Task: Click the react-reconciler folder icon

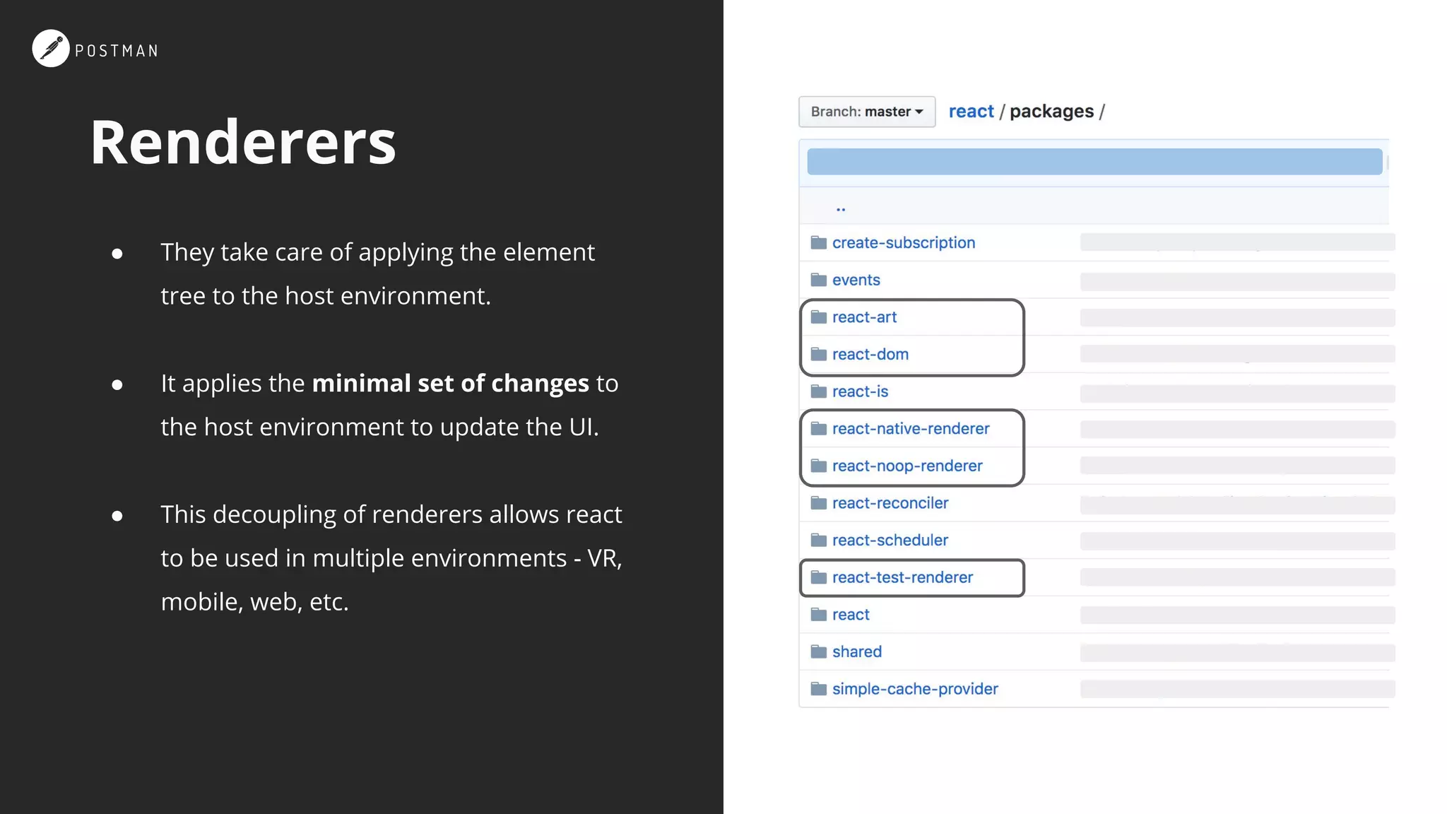Action: tap(819, 503)
